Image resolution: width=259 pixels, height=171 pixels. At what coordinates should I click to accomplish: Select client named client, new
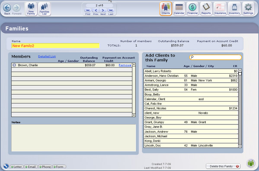pyautogui.click(x=191, y=113)
